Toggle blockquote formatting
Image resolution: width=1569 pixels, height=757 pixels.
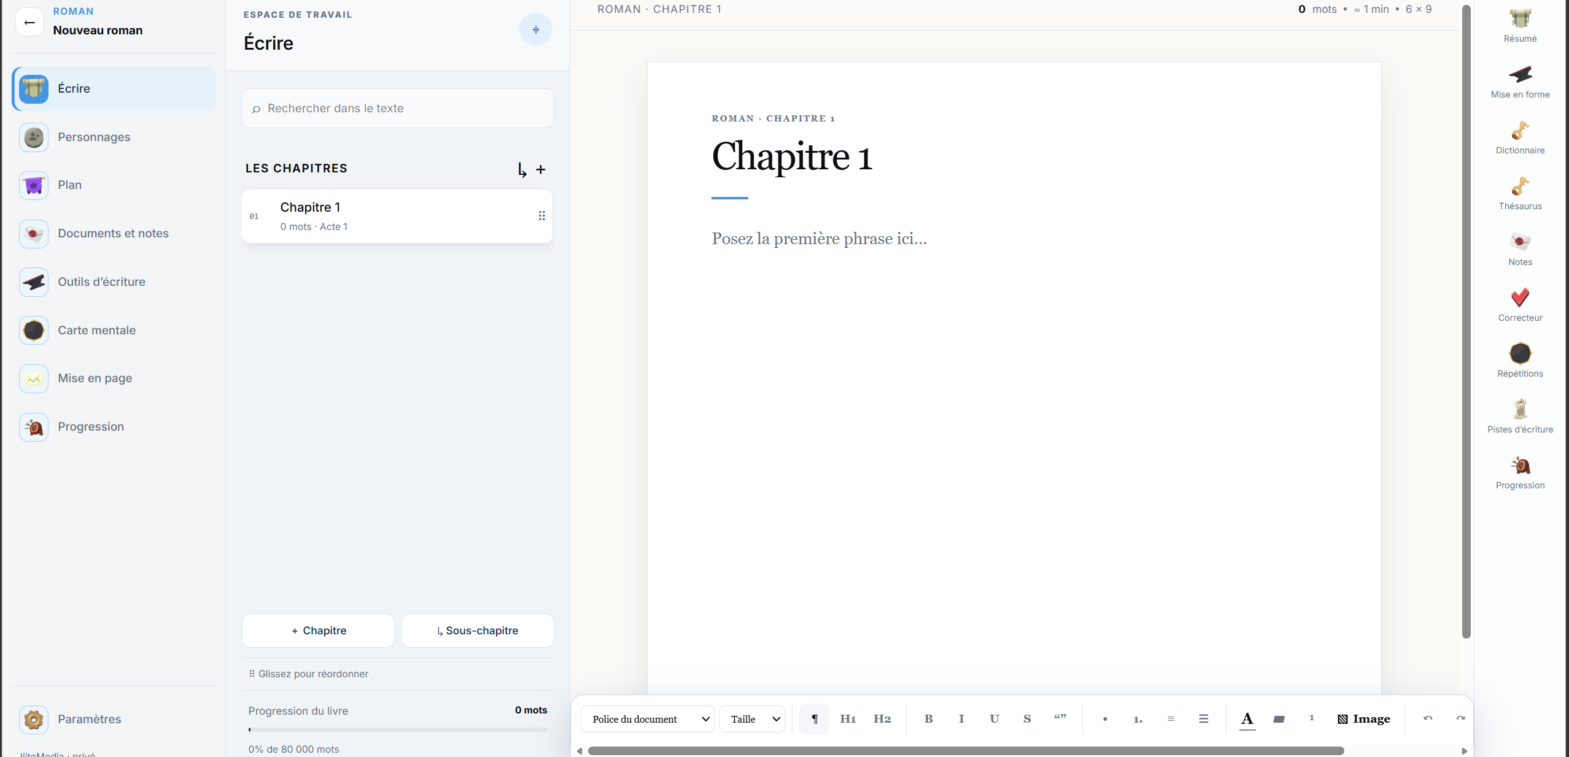(1060, 718)
